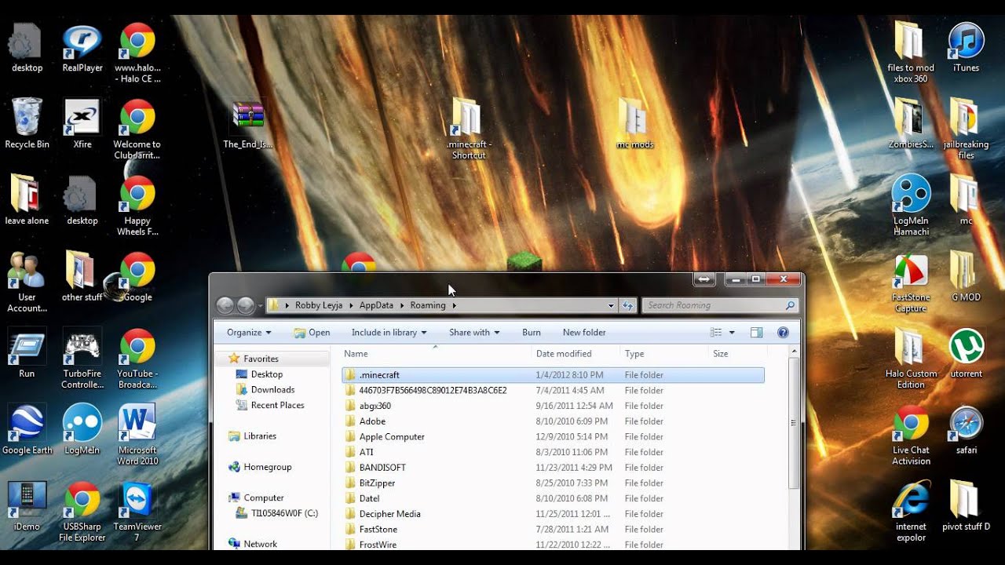This screenshot has height=565, width=1005.
Task: Navigate to Robby Leyja in the breadcrumb
Action: pyautogui.click(x=319, y=305)
